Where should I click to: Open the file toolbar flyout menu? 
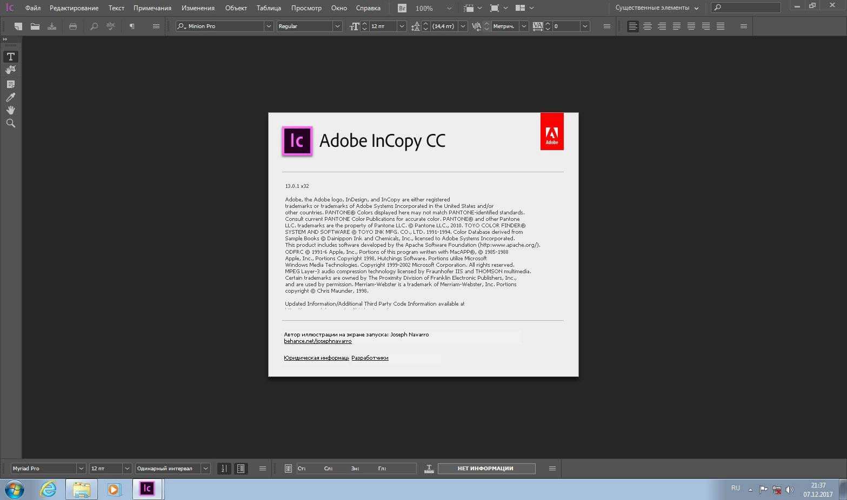click(156, 26)
